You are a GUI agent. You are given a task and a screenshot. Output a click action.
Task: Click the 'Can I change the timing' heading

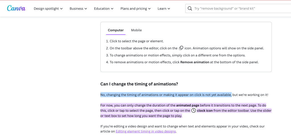pos(139,84)
